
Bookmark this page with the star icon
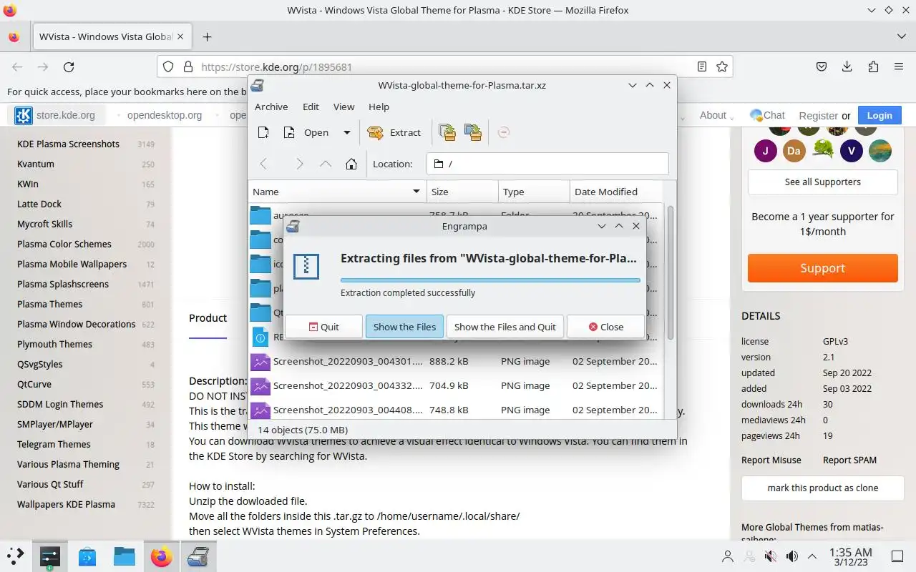(722, 66)
